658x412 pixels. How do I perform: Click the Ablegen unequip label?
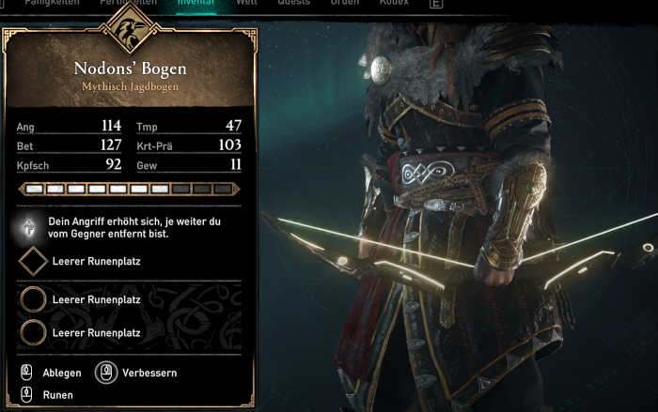[x=62, y=373]
